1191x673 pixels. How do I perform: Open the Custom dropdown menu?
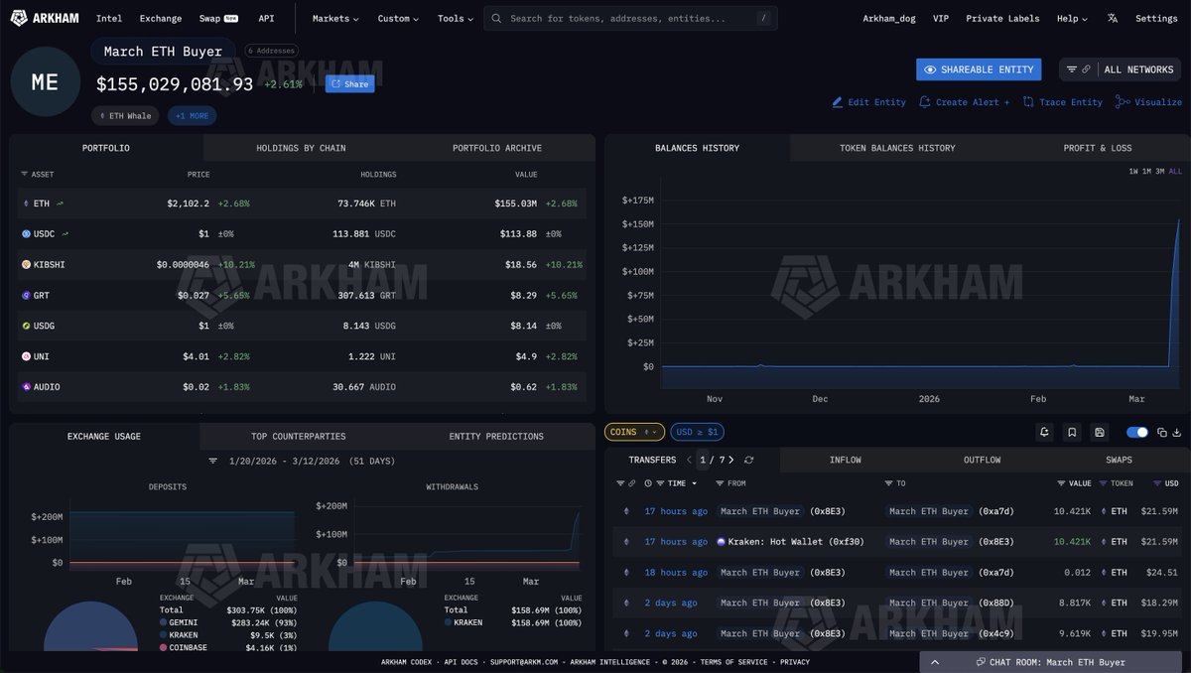398,18
